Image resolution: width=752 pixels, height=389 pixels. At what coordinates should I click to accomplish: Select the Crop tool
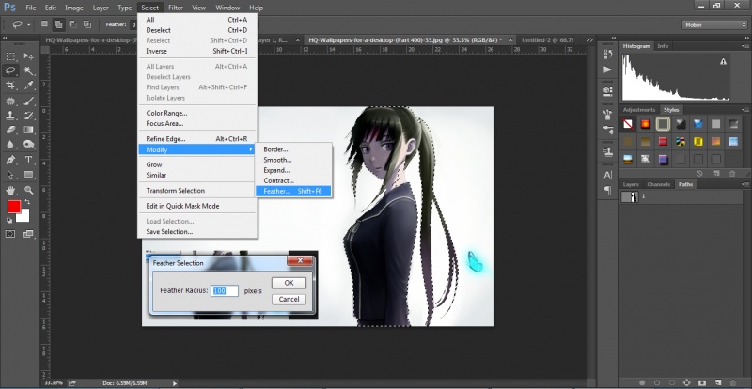10,85
